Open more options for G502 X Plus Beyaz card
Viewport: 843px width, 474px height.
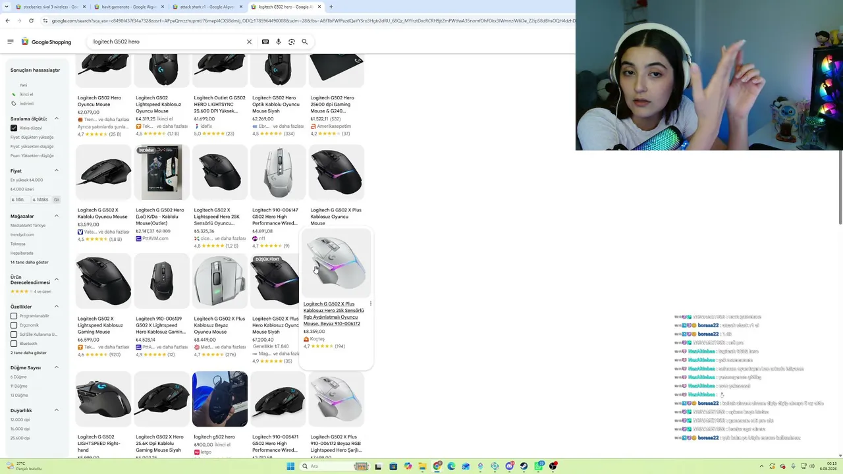click(371, 303)
